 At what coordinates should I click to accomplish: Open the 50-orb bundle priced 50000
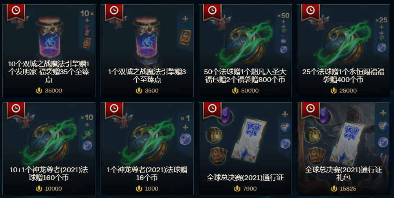[245, 51]
